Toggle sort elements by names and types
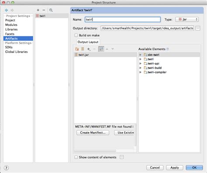The height and width of the screenshot is (173, 207). coord(101,49)
